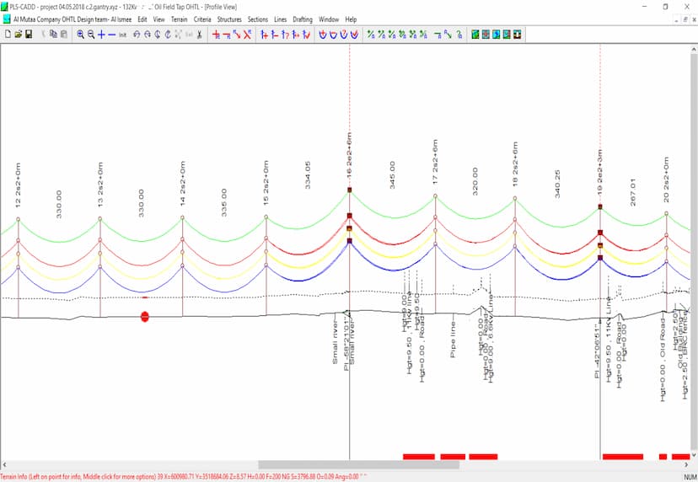Click the Terrain info status bar text
Image resolution: width=698 pixels, height=482 pixels.
coord(184,477)
